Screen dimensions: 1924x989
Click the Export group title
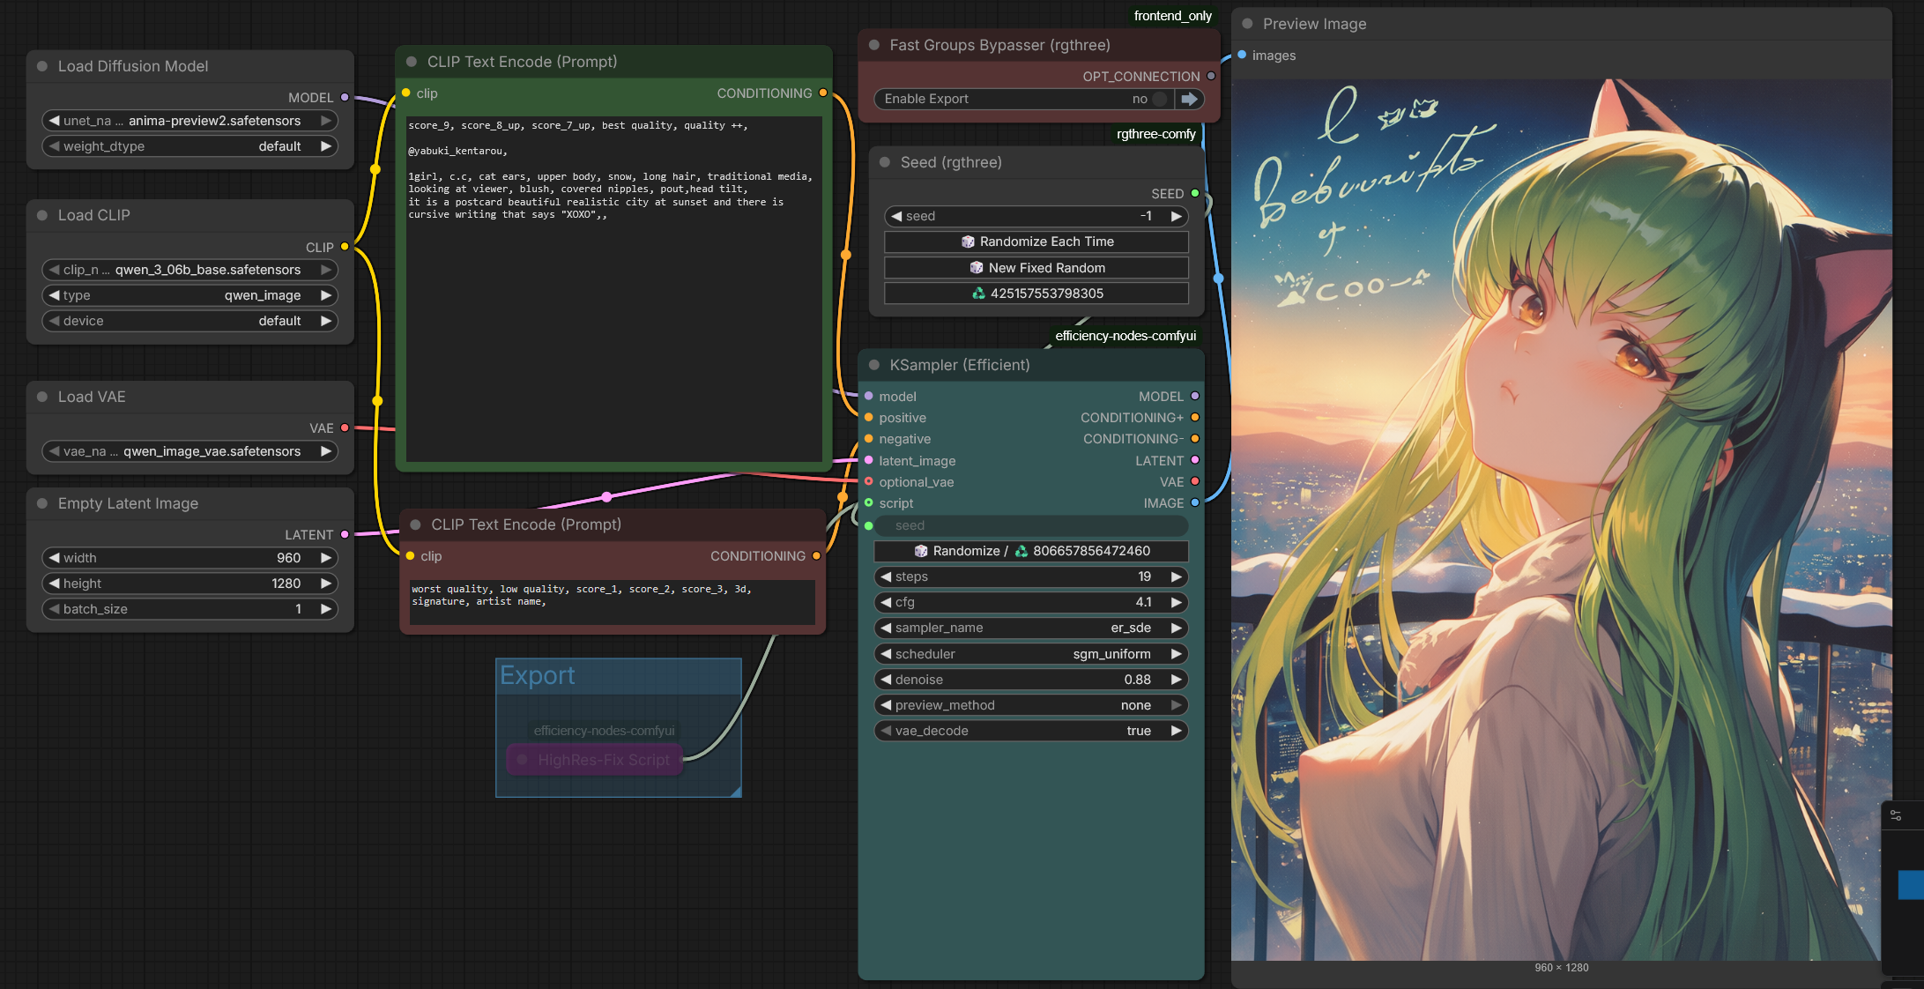537,675
